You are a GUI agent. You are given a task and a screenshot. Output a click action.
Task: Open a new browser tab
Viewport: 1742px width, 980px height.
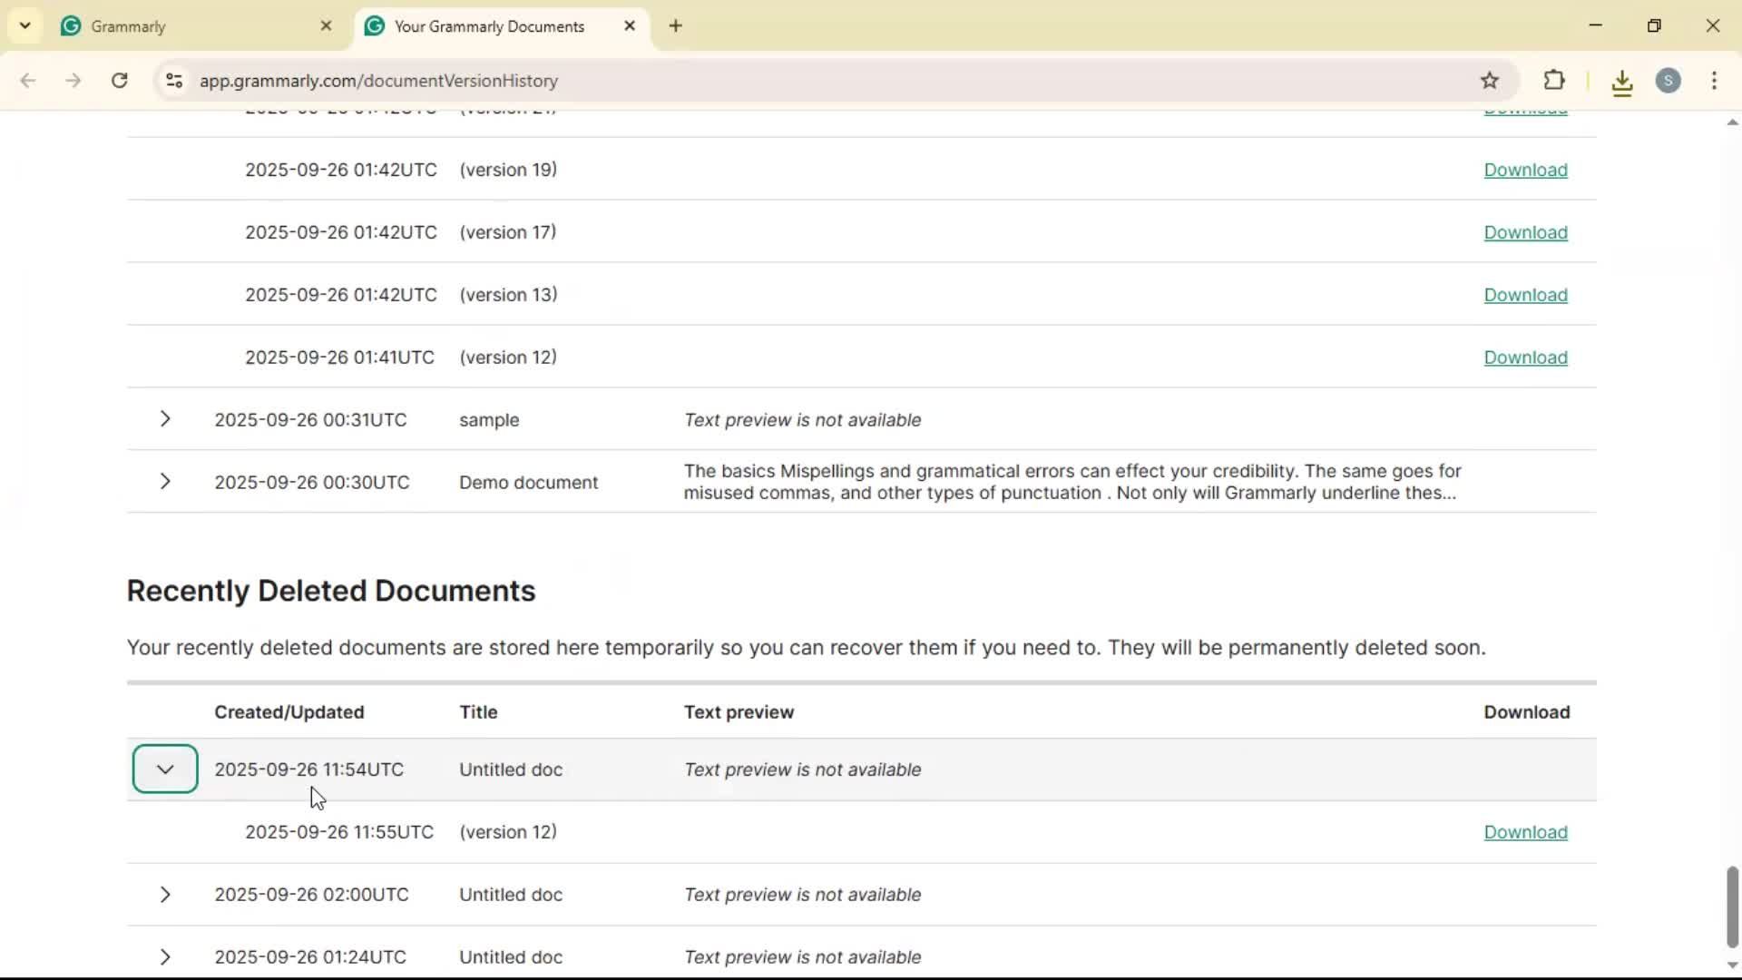tap(675, 25)
